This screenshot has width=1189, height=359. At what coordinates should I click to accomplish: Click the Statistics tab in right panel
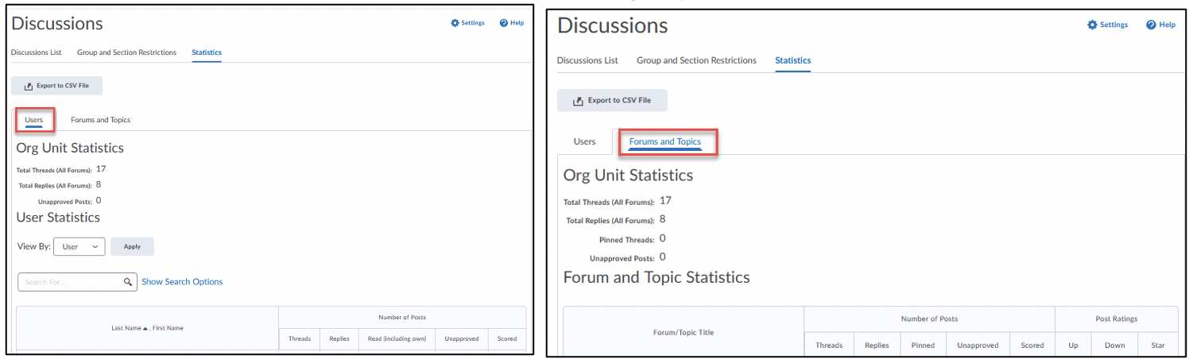[x=792, y=60]
